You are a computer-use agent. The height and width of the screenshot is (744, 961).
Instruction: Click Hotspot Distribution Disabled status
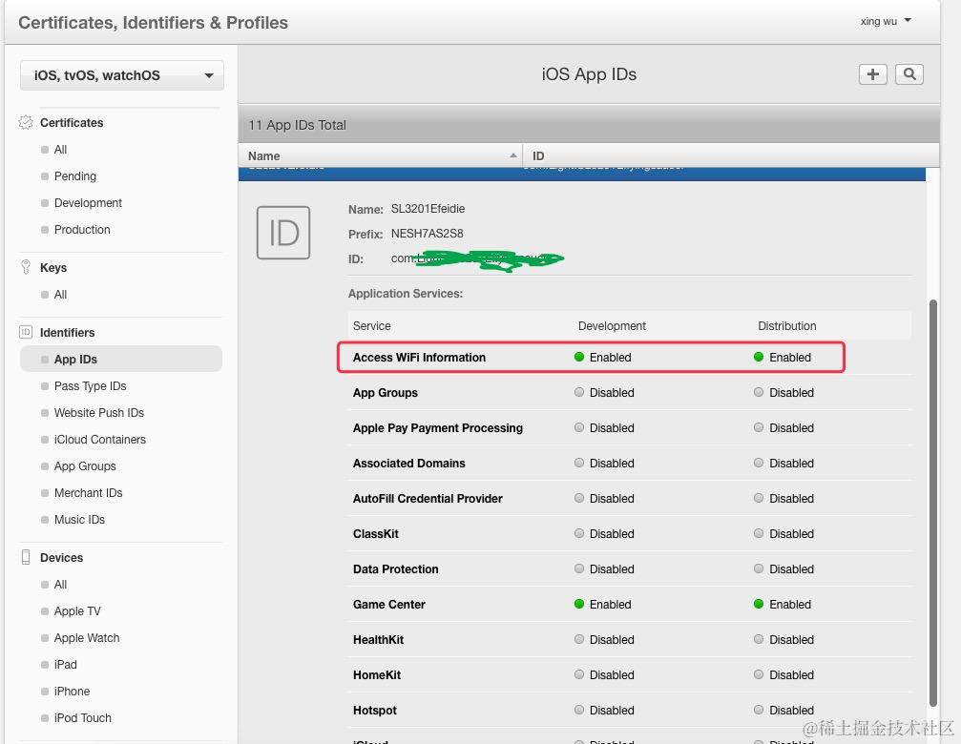click(783, 711)
